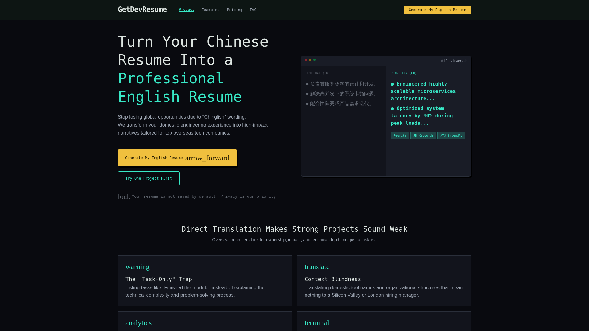Click Context Blindness card title
589x331 pixels.
[333, 279]
